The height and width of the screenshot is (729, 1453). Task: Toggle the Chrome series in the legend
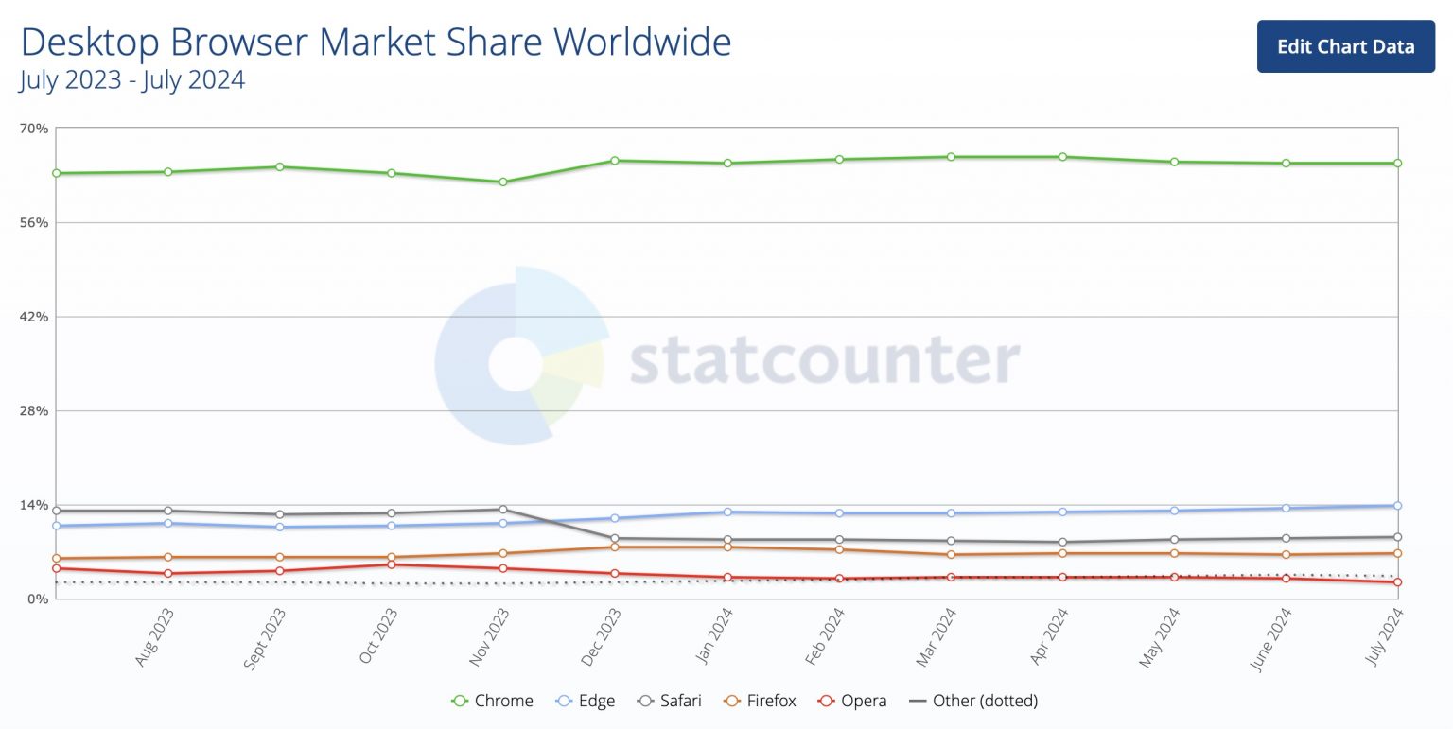click(x=493, y=701)
